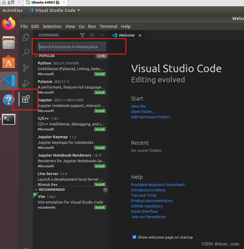
Task: Install the Live Server extension
Action: point(100,184)
